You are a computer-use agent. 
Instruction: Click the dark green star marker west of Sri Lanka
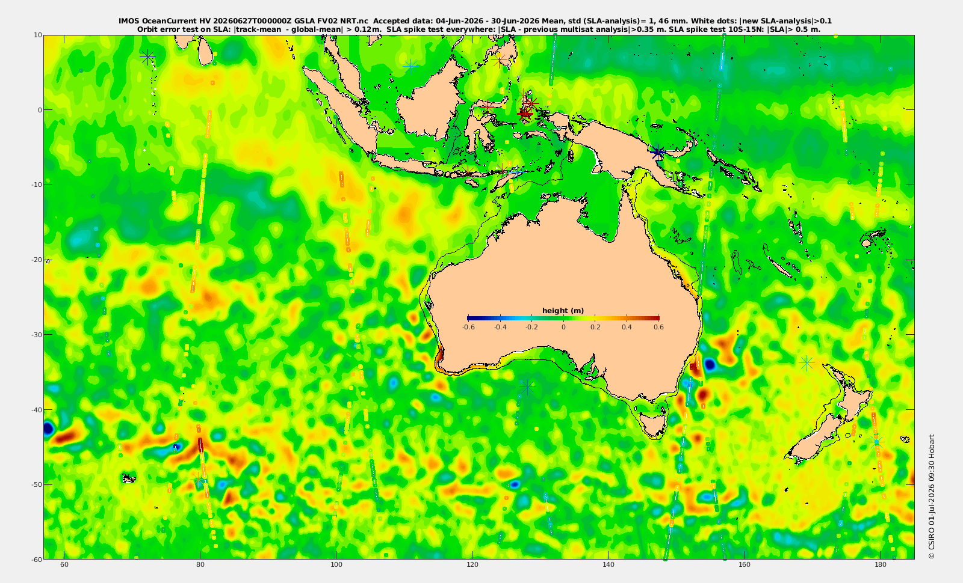(147, 58)
